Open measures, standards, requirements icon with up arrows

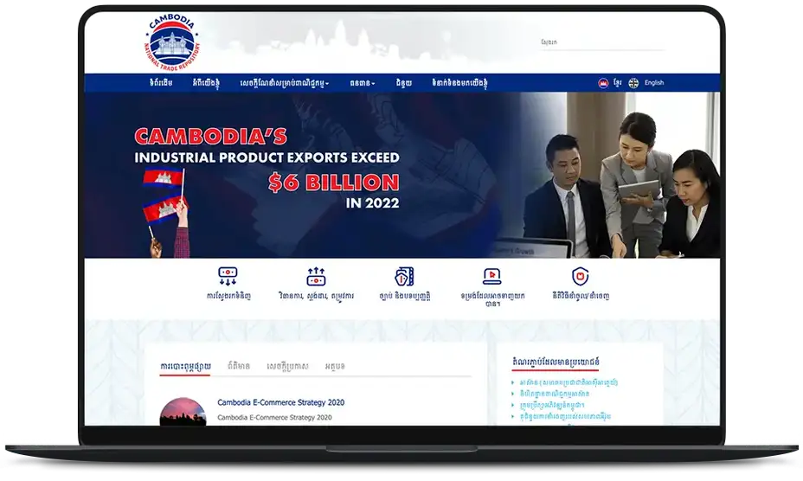(x=316, y=276)
